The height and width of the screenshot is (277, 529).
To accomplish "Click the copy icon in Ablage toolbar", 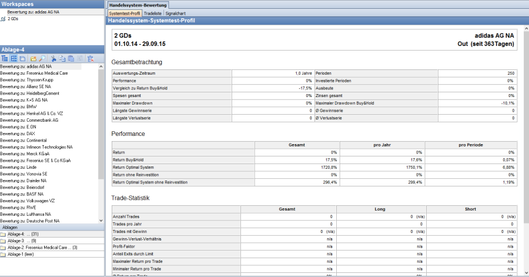I will (x=62, y=59).
